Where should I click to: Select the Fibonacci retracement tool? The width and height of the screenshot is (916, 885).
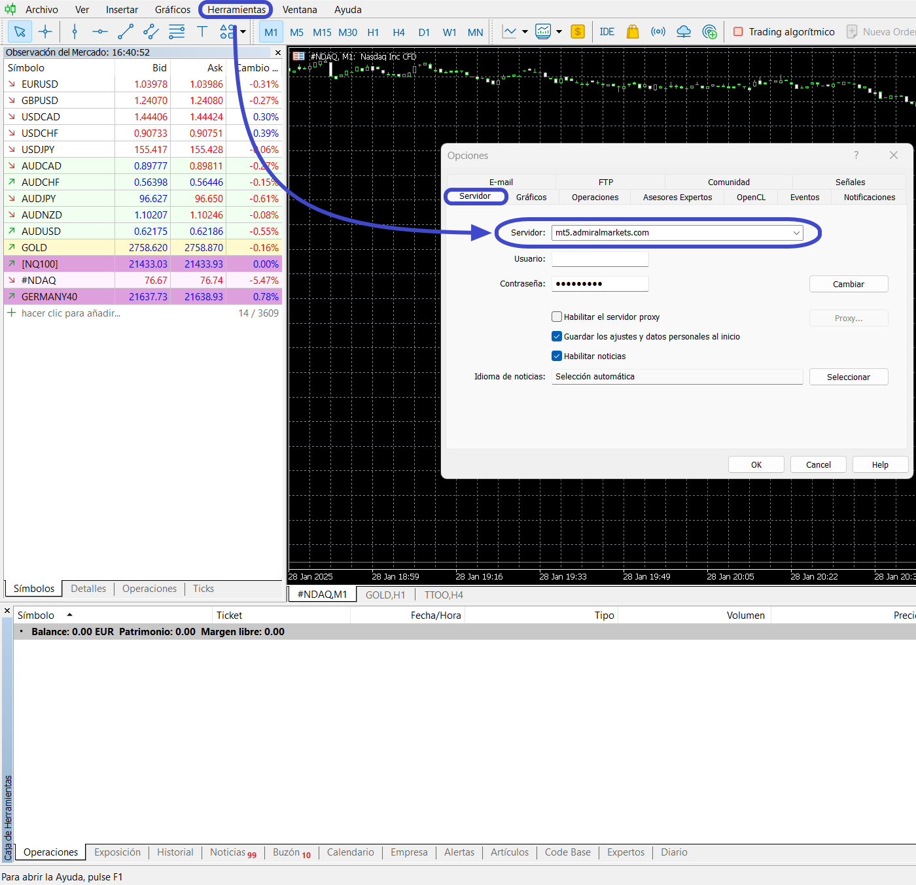[177, 31]
